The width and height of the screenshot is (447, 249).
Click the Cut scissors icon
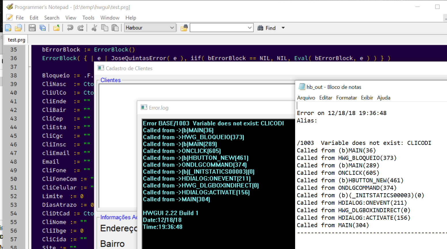94,28
